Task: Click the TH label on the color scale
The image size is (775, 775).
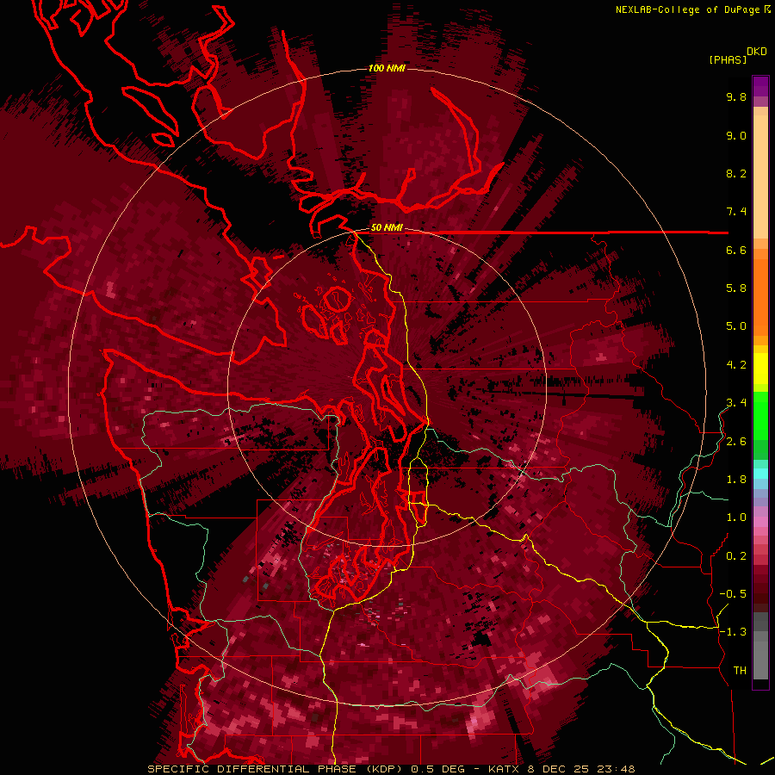Action: pyautogui.click(x=740, y=671)
